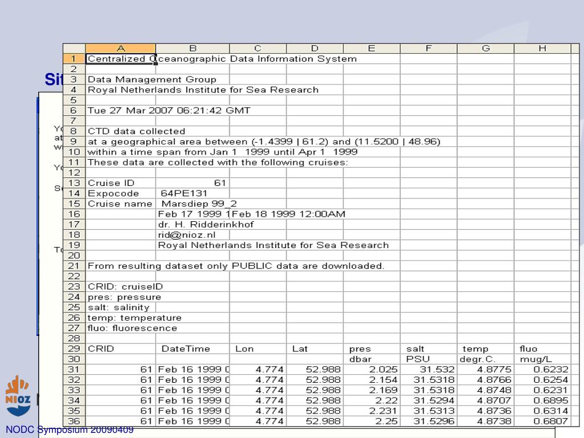Select row 1 header
Viewport: 584px width, 438px height.
pyautogui.click(x=74, y=59)
